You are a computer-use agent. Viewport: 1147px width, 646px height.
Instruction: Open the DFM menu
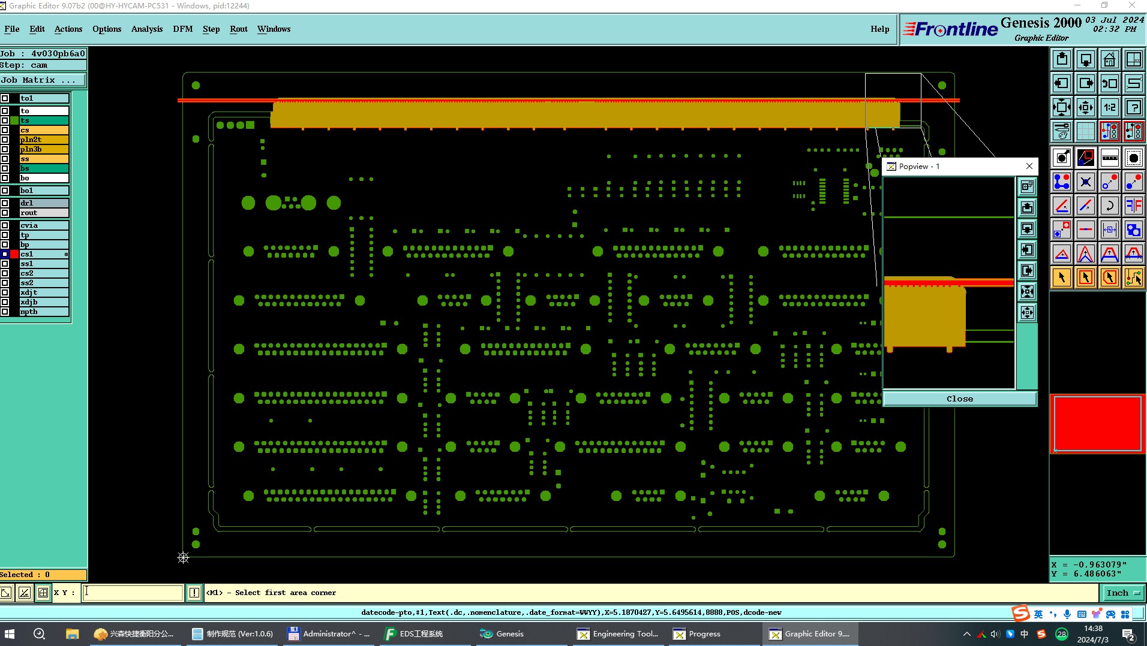(x=183, y=29)
